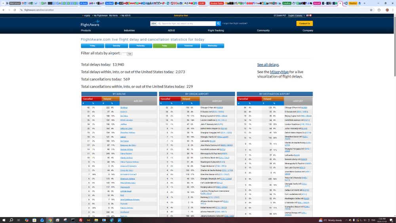
Task: Open File Explorer folder icon in taskbar
Action: [96, 220]
